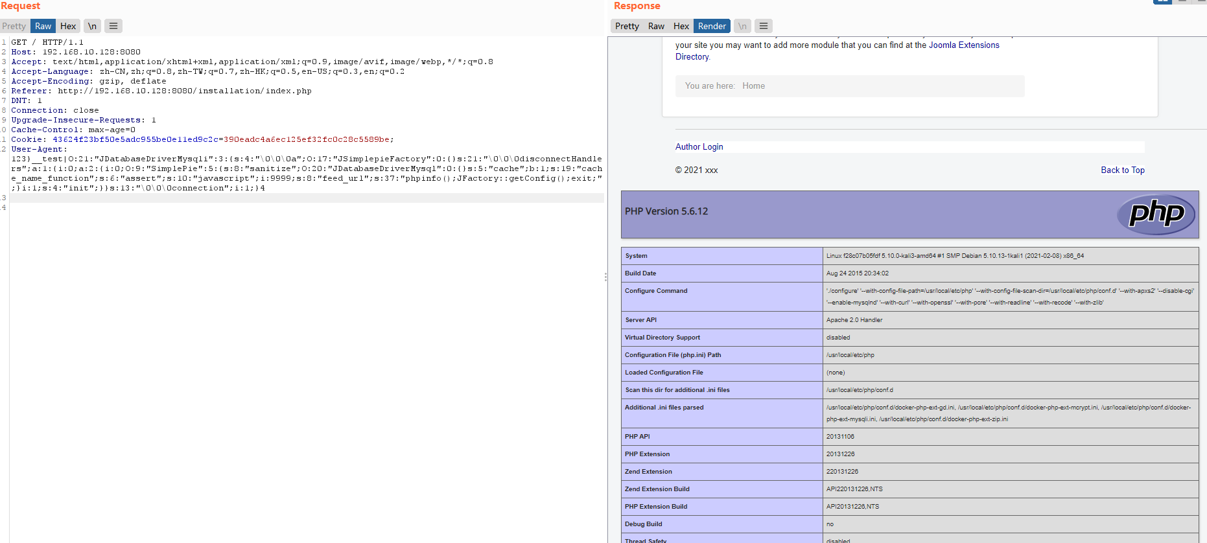Open the Hex tab in Request pane

point(68,26)
